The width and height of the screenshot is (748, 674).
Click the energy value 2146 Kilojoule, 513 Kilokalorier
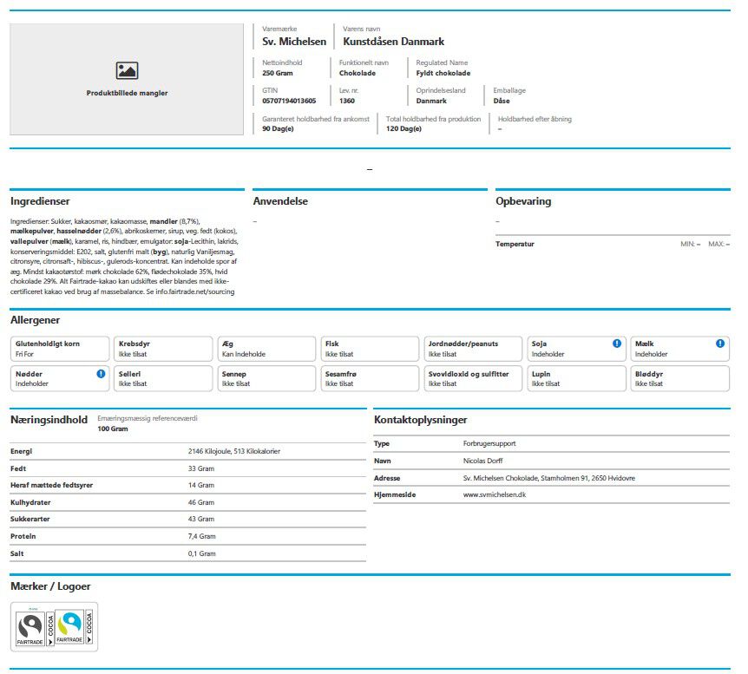click(233, 451)
